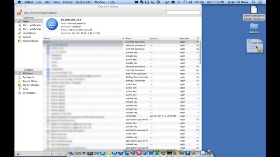Open the Window menu
Viewport: 280px width, 157px height.
click(x=99, y=2)
